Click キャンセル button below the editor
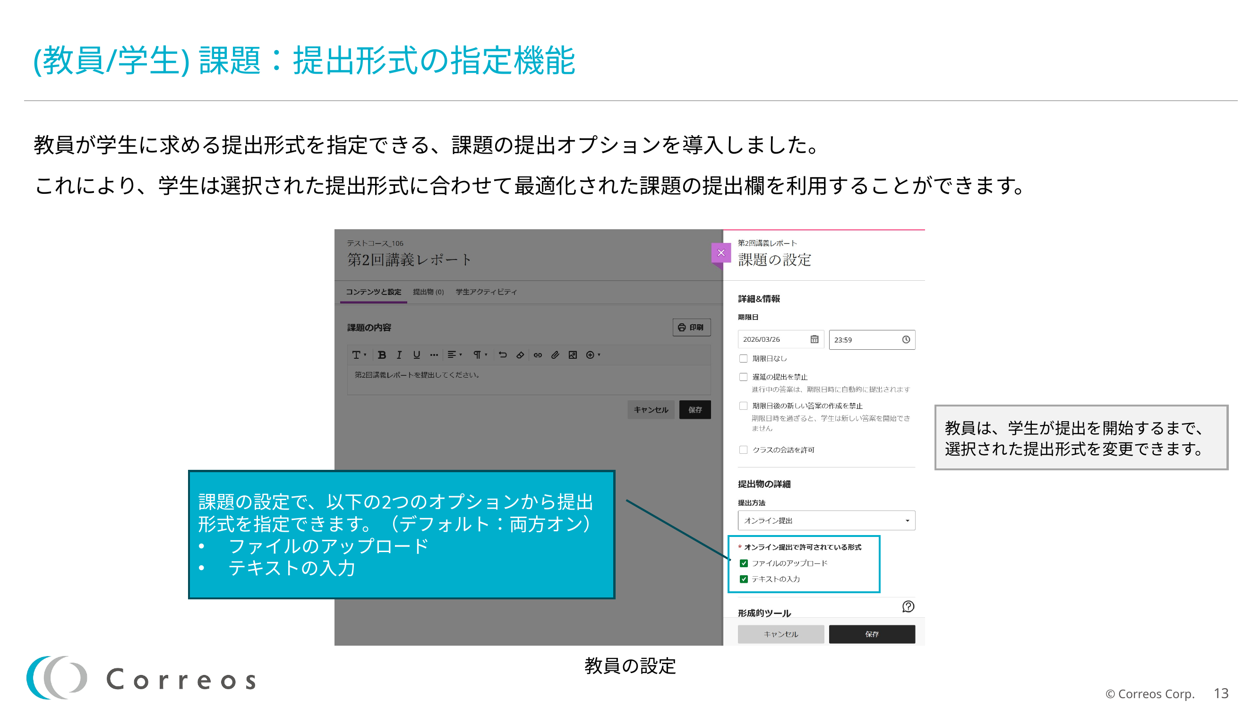The width and height of the screenshot is (1260, 709). (651, 410)
